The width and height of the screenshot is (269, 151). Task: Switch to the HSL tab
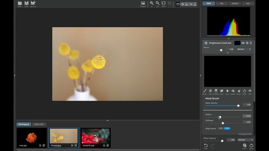pyautogui.click(x=222, y=3)
